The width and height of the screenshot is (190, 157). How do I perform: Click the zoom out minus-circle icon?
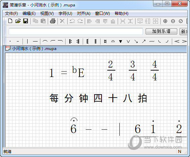point(173,21)
